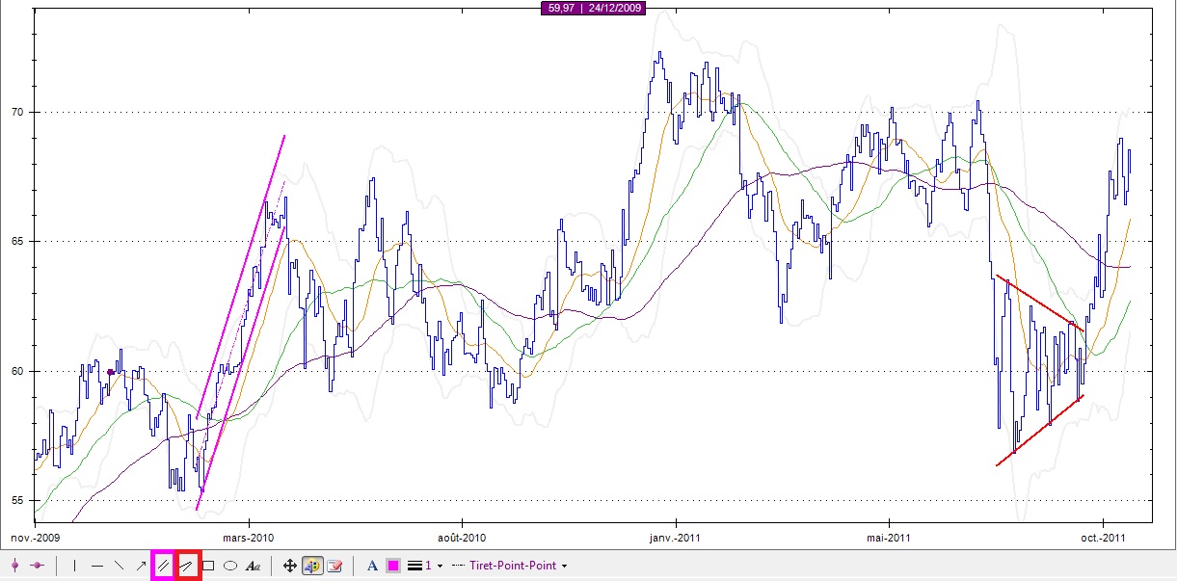Choose the vertical line drawing tool

tap(74, 566)
